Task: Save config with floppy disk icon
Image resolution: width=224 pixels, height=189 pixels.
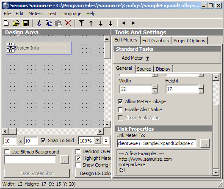Action: tap(26, 23)
